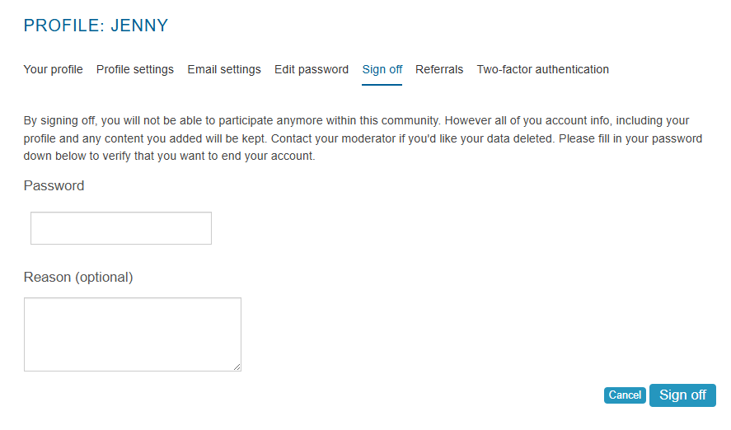The height and width of the screenshot is (430, 731).
Task: Open the Two-factor authentication tab
Action: (543, 69)
